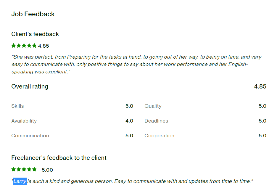Click the 5.00 freelancer rating score
The height and width of the screenshot is (193, 277).
(x=47, y=170)
